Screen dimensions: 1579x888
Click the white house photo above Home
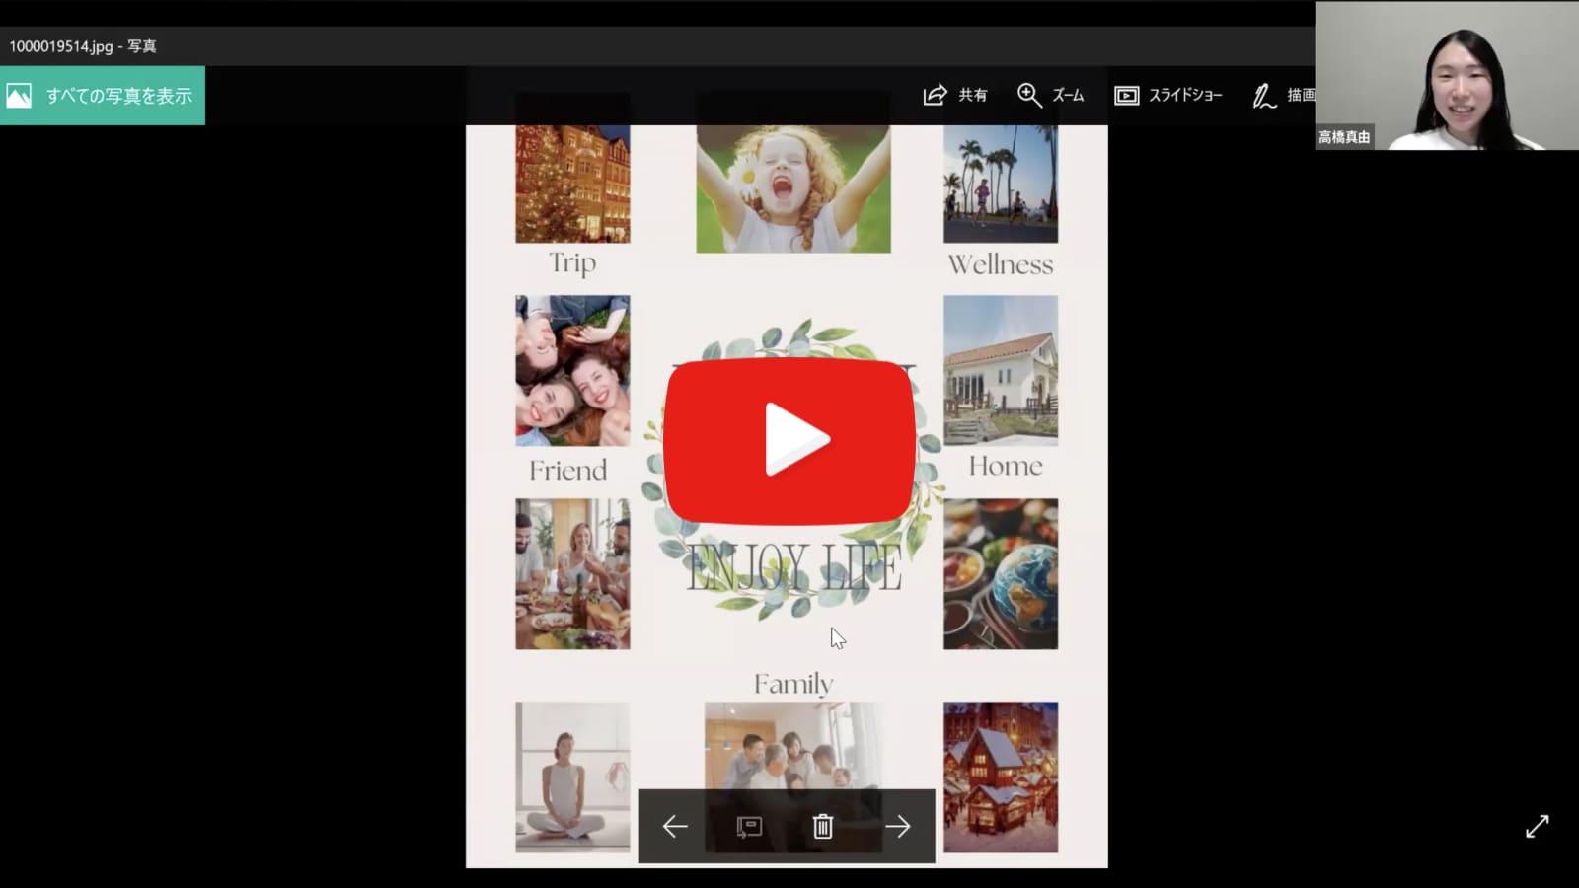1000,371
